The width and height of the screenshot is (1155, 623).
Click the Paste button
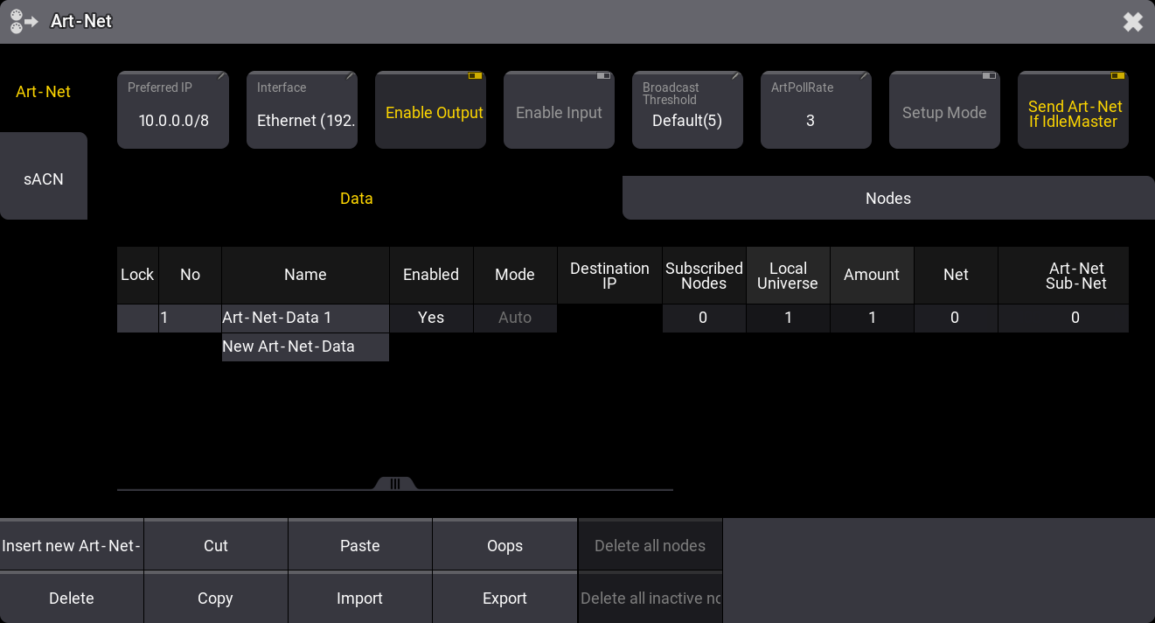coord(360,545)
